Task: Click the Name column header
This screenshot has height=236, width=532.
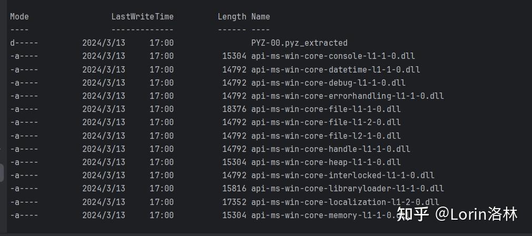Action: (261, 17)
